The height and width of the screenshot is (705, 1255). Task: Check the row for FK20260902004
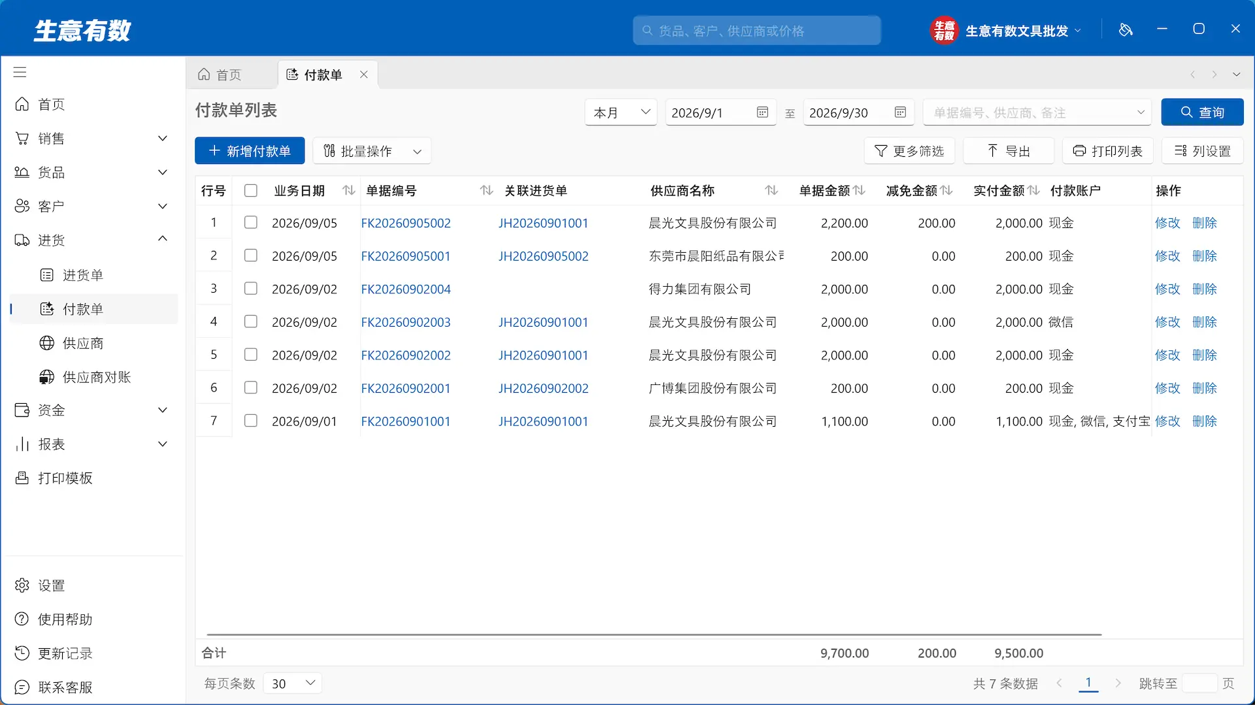tap(250, 288)
